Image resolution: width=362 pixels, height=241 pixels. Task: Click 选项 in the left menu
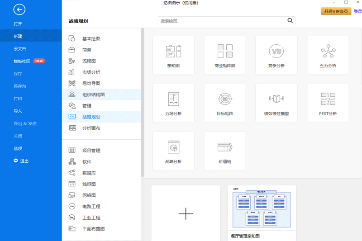(x=18, y=148)
